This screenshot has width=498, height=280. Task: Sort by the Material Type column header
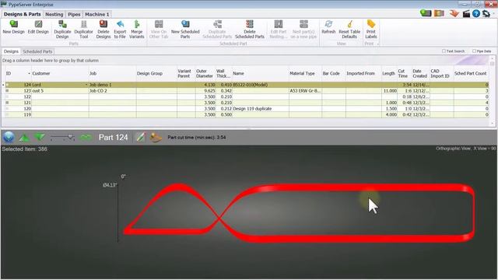(305, 73)
